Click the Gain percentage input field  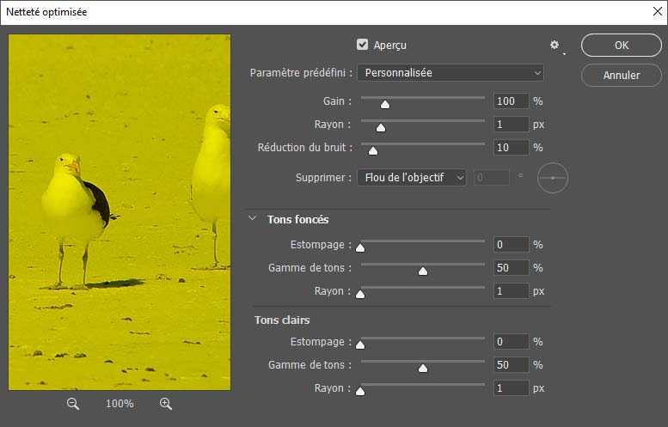click(511, 101)
